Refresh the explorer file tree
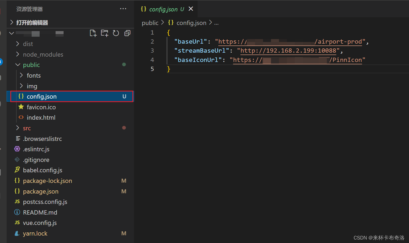 (116, 33)
